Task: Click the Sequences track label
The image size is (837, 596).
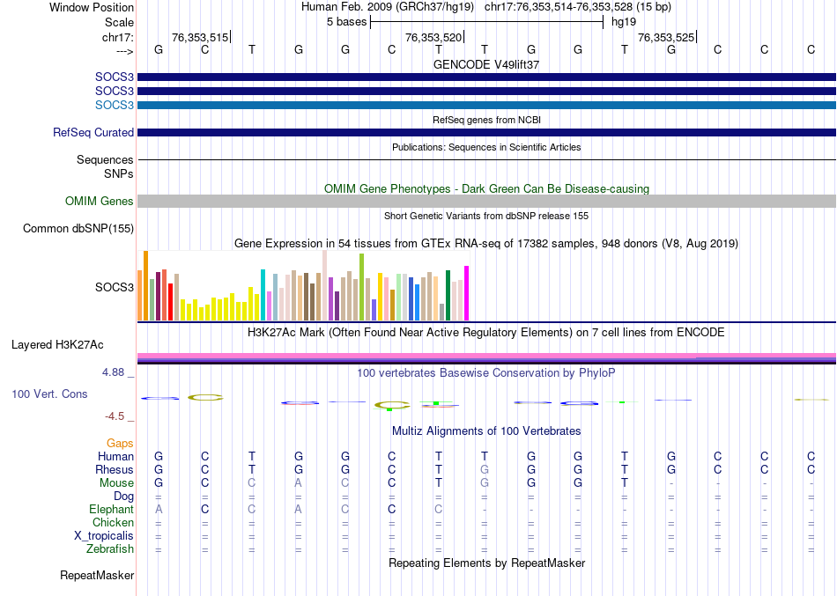Action: (105, 159)
